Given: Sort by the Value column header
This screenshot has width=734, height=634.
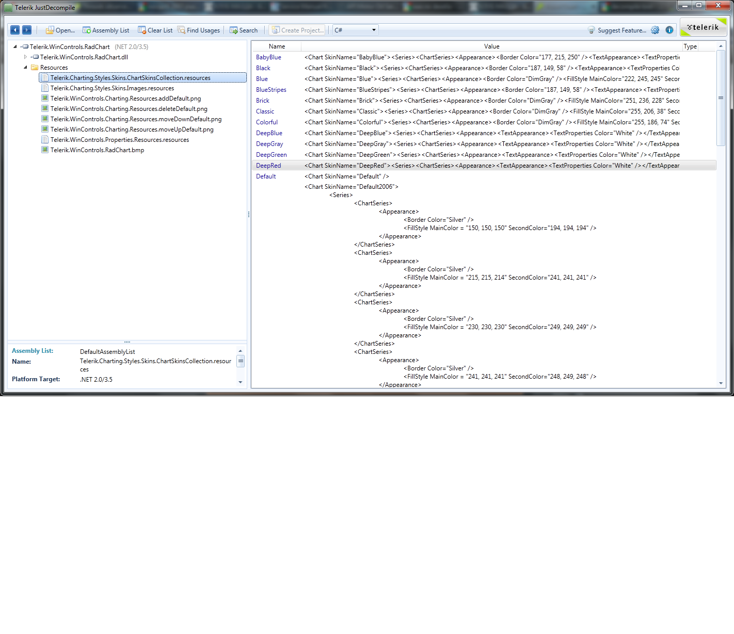Looking at the screenshot, I should tap(491, 46).
